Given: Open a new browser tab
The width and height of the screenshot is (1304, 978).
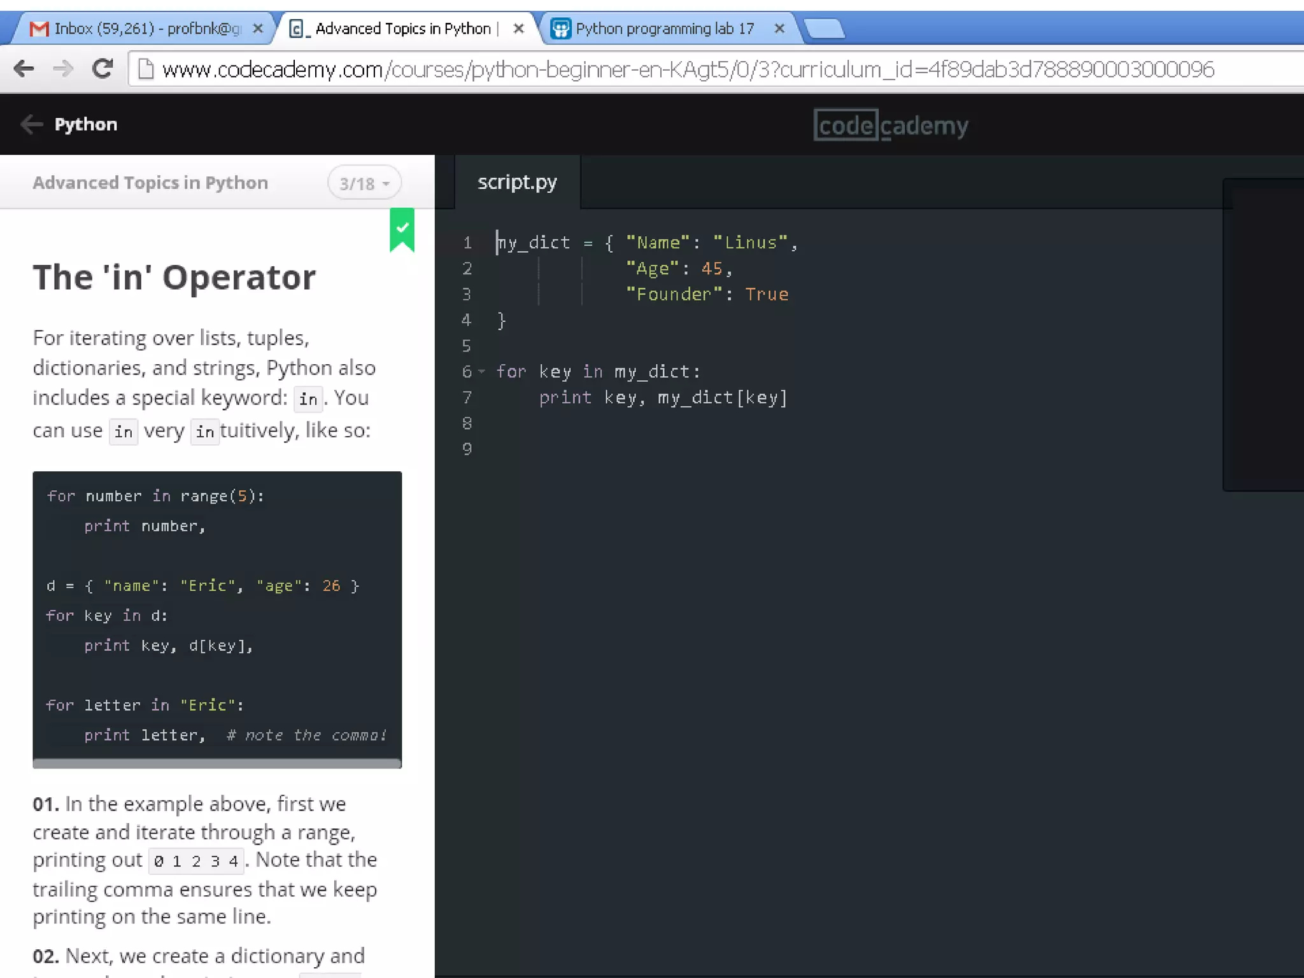Looking at the screenshot, I should (x=825, y=29).
